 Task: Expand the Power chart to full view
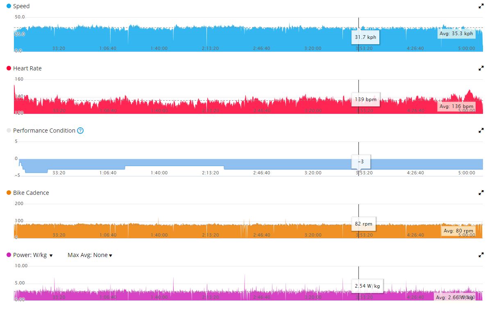pyautogui.click(x=481, y=255)
